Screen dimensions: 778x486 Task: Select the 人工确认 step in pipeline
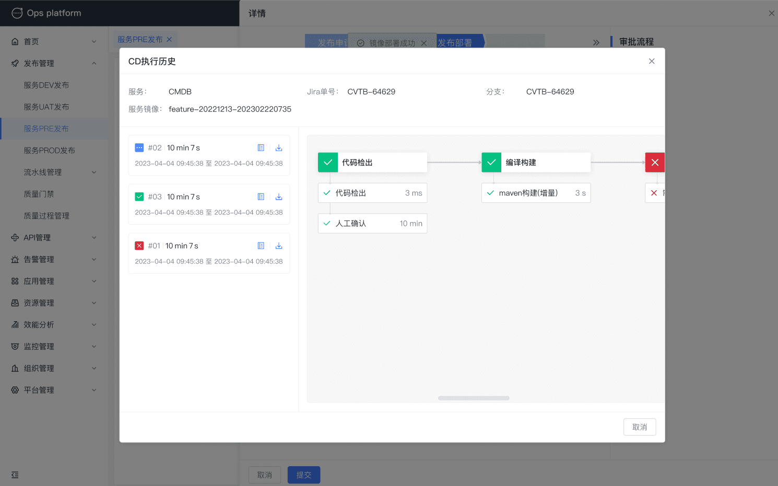point(372,224)
